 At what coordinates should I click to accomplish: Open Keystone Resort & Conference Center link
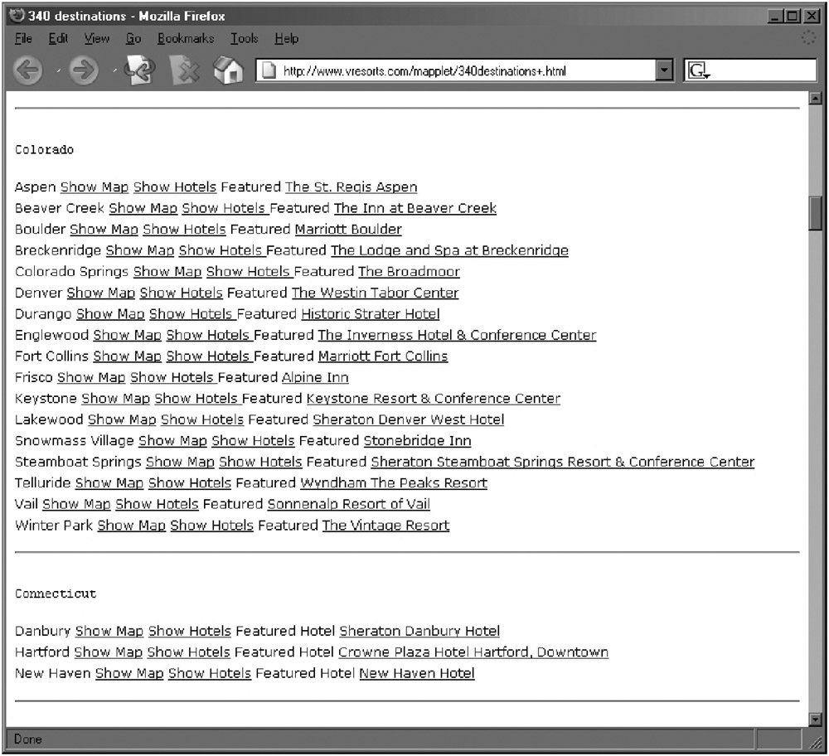click(x=434, y=399)
